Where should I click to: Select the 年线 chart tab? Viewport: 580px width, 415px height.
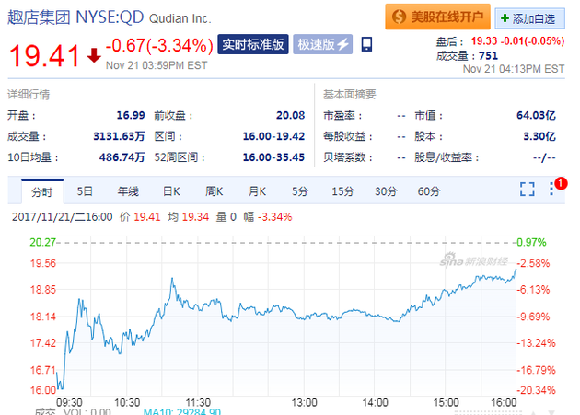click(x=128, y=191)
